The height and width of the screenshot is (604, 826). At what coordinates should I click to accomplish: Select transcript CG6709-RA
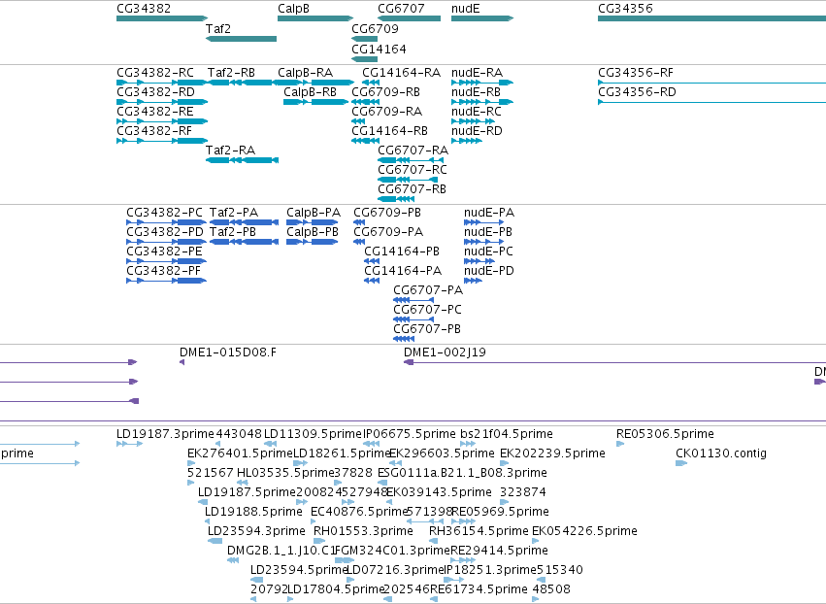tap(358, 121)
